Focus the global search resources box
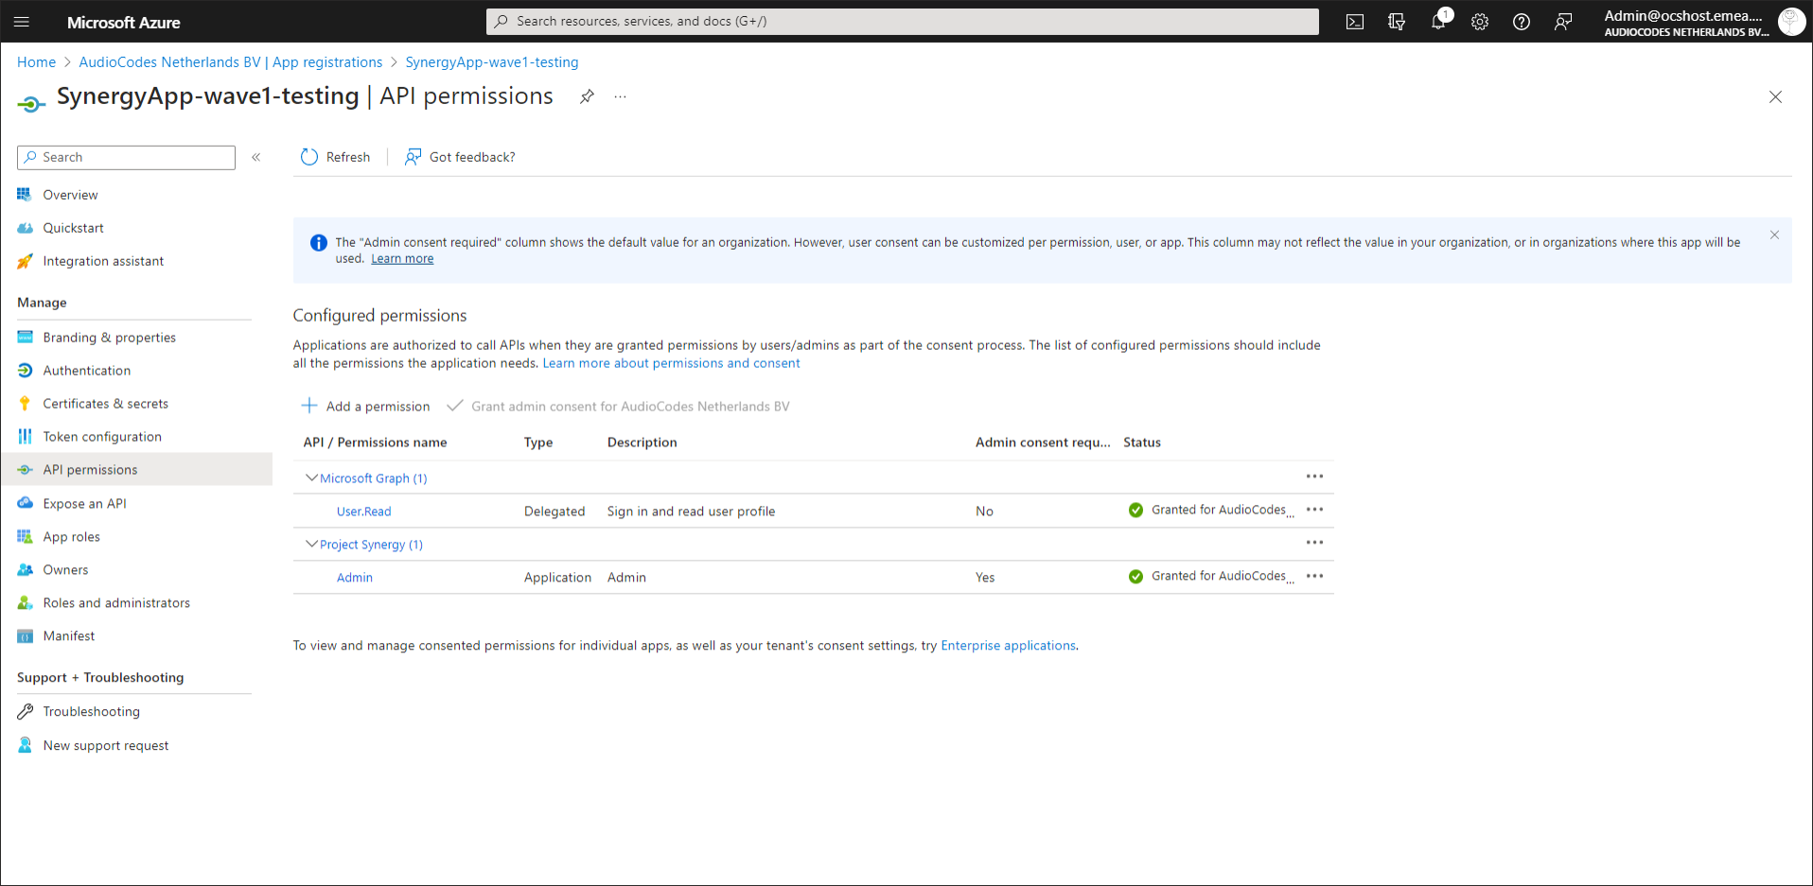The height and width of the screenshot is (886, 1813). [902, 22]
